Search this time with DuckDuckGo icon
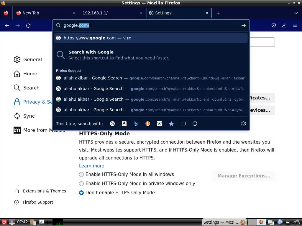Image resolution: width=302 pixels, height=226 pixels. click(148, 124)
